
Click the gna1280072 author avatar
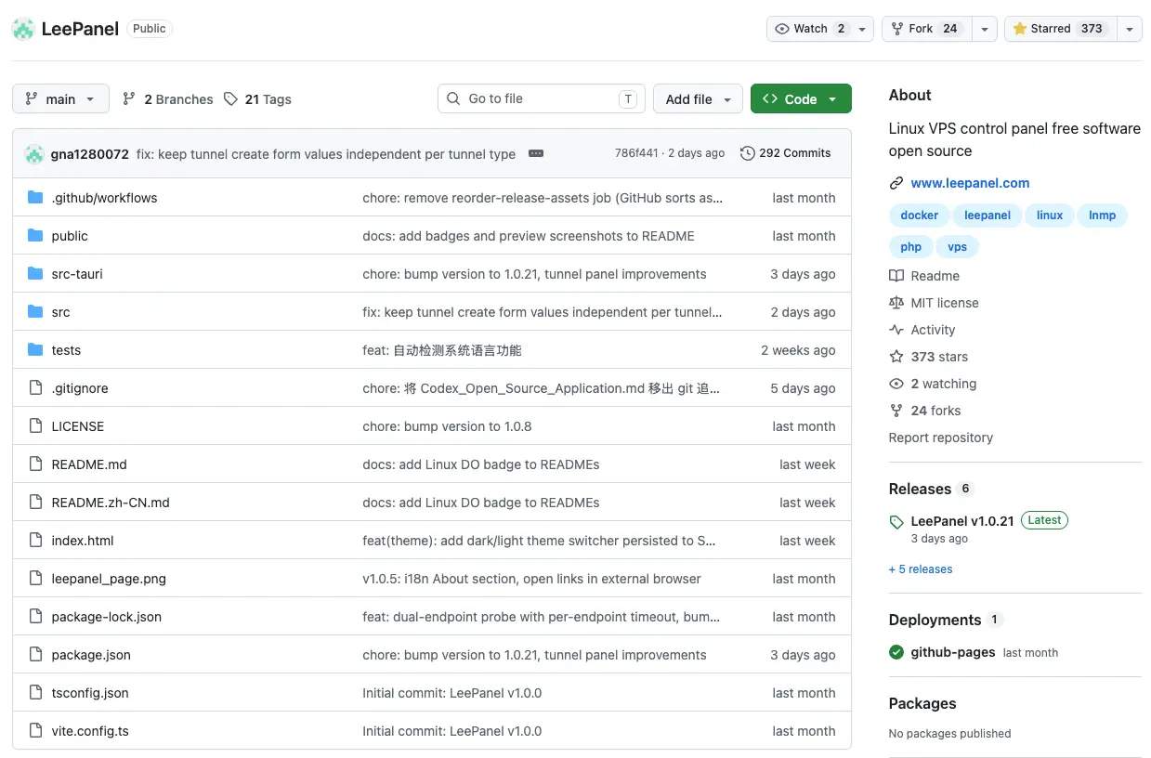point(34,153)
